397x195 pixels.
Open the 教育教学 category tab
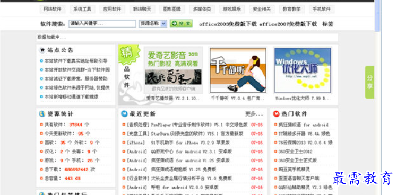coord(291,10)
